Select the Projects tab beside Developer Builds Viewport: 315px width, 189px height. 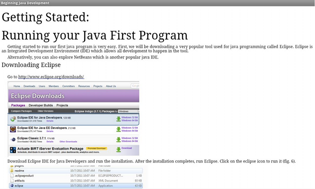62,105
